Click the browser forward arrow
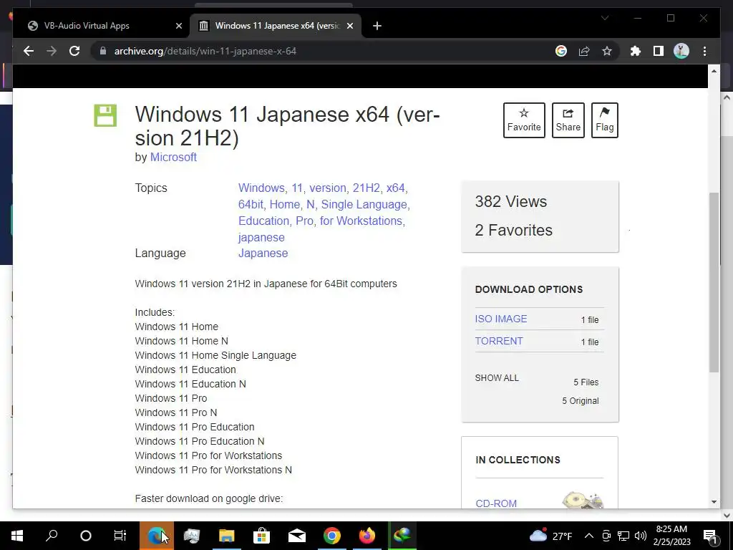Image resolution: width=733 pixels, height=550 pixels. (x=52, y=51)
